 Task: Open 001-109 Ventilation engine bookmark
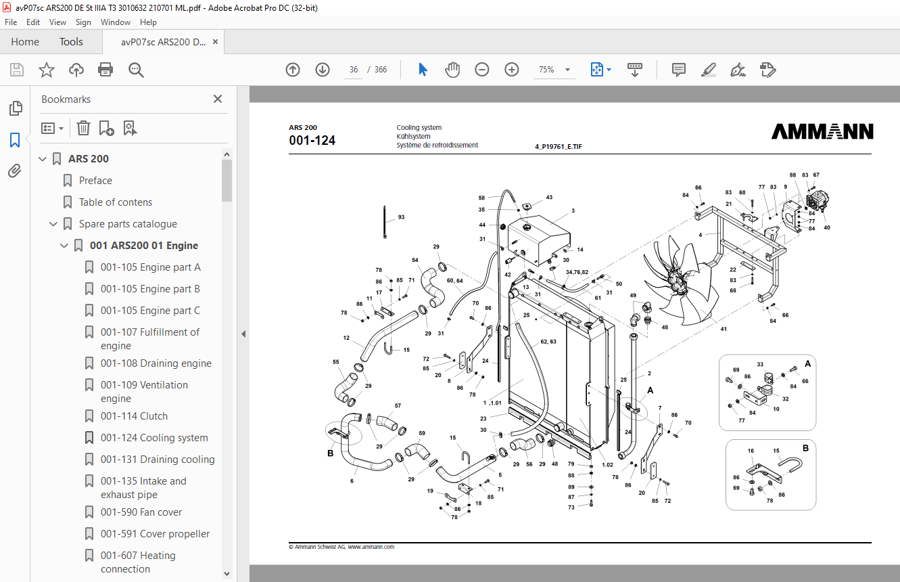pos(145,392)
